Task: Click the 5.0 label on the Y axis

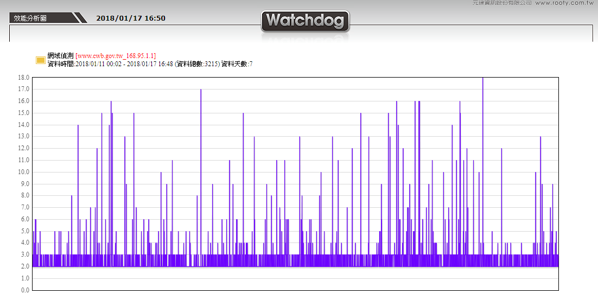Action: point(24,231)
